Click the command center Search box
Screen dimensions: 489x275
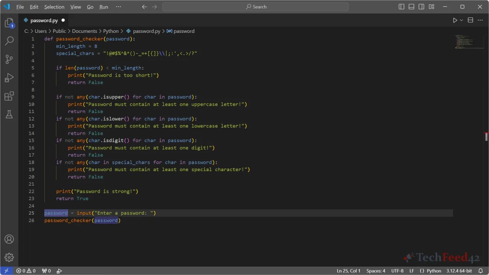[256, 7]
